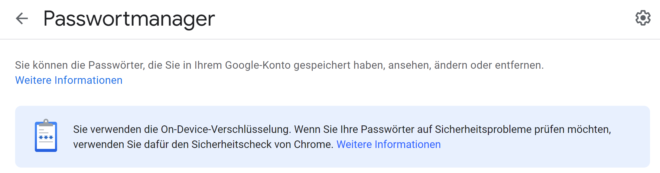660x173 pixels.
Task: Open the first 'Weitere Informationen' link below description
Action: tap(69, 80)
